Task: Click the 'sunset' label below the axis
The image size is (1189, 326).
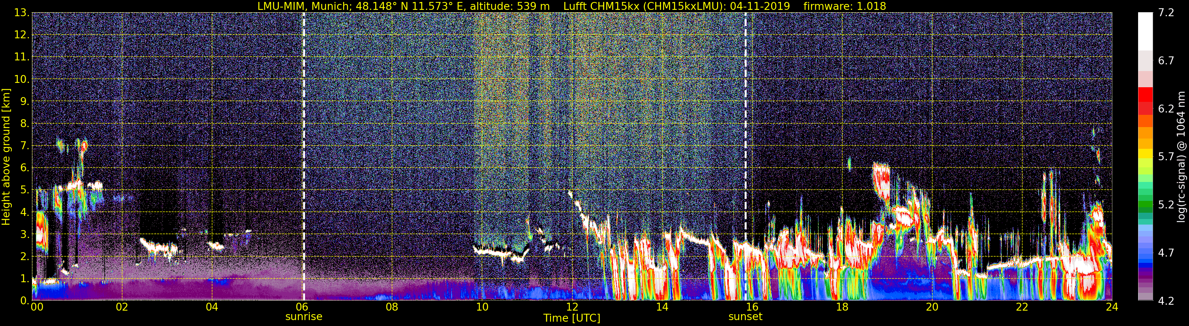Action: coord(745,317)
